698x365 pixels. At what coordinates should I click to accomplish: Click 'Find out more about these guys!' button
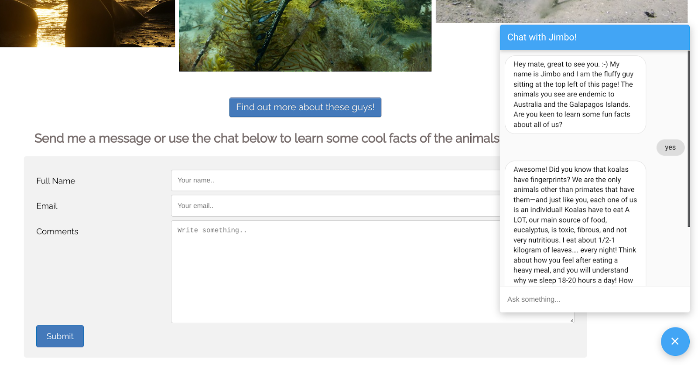pyautogui.click(x=305, y=107)
